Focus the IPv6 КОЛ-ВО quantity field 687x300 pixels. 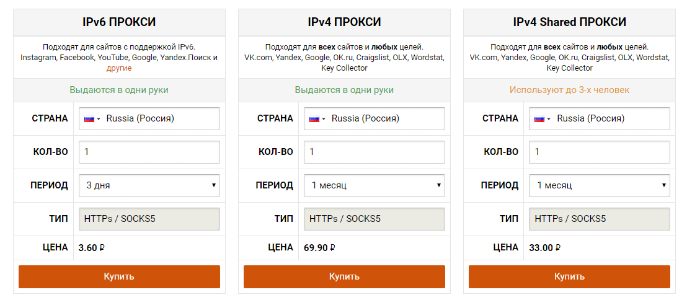pos(149,152)
